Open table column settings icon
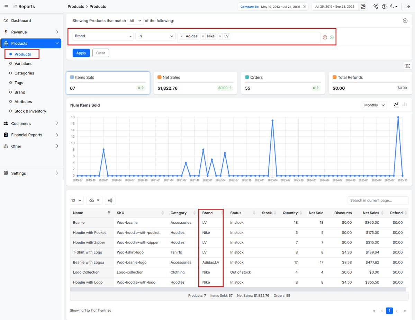 click(110, 200)
